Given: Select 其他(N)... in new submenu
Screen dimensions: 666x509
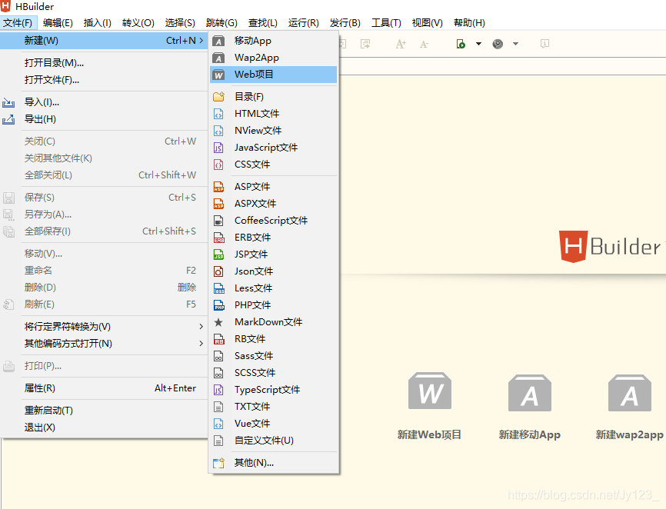Looking at the screenshot, I should tap(274, 463).
